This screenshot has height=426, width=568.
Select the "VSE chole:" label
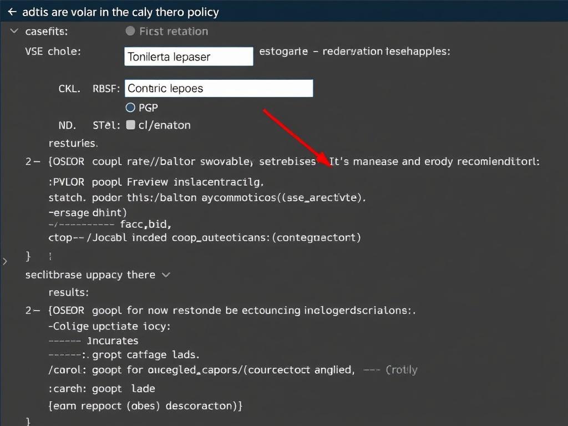click(x=53, y=52)
